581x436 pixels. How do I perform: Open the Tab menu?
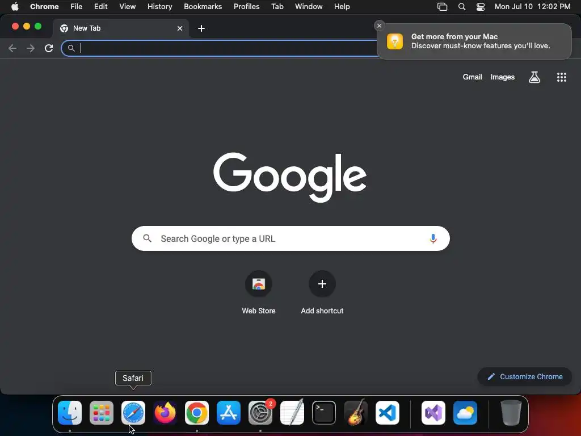(x=277, y=7)
